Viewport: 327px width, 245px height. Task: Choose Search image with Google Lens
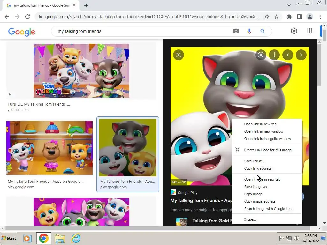click(267, 209)
